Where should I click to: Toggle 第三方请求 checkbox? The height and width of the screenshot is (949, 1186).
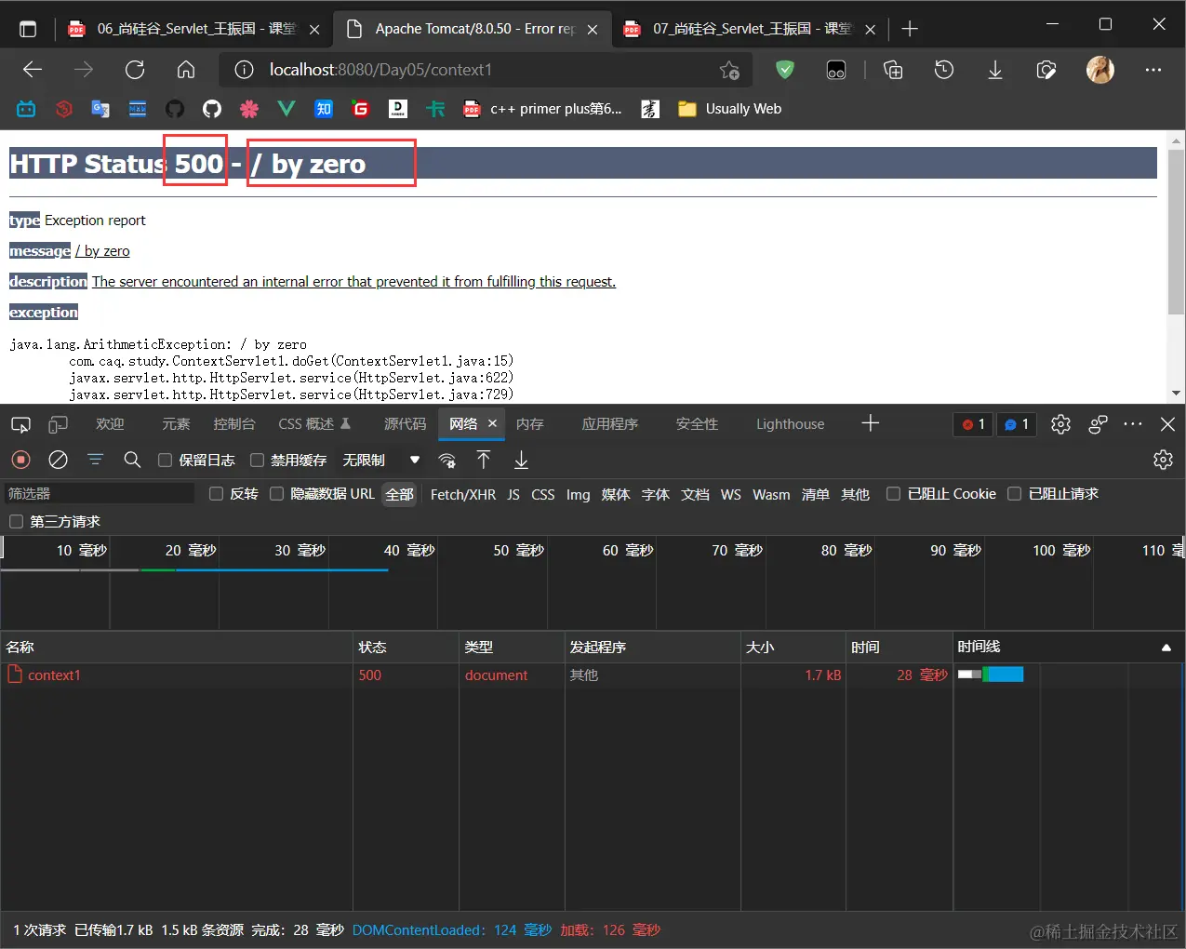(x=16, y=522)
